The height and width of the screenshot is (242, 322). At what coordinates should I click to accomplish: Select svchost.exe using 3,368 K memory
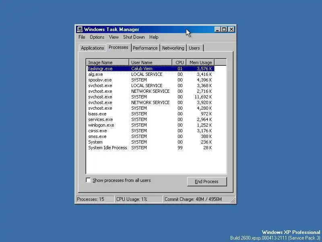151,86
